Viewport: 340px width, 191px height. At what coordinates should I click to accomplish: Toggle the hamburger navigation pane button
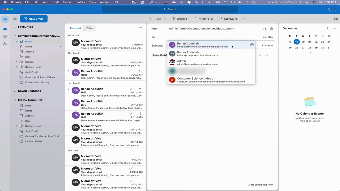pos(15,19)
